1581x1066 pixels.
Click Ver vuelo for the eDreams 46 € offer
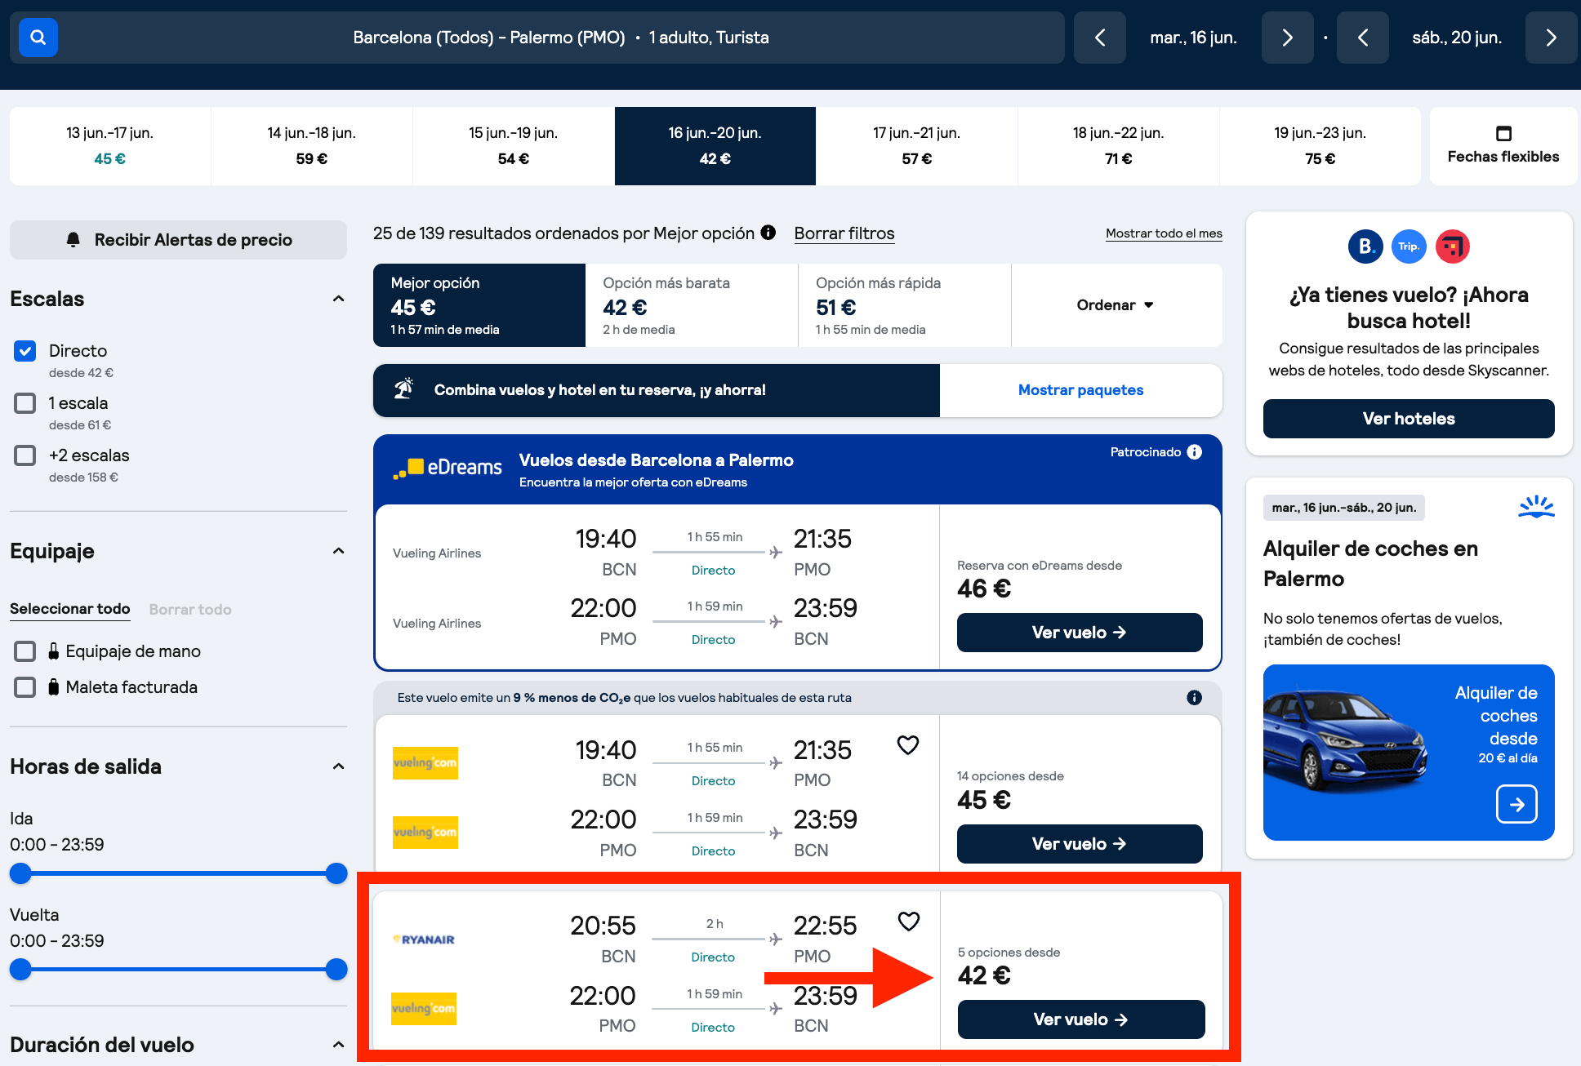(1080, 633)
